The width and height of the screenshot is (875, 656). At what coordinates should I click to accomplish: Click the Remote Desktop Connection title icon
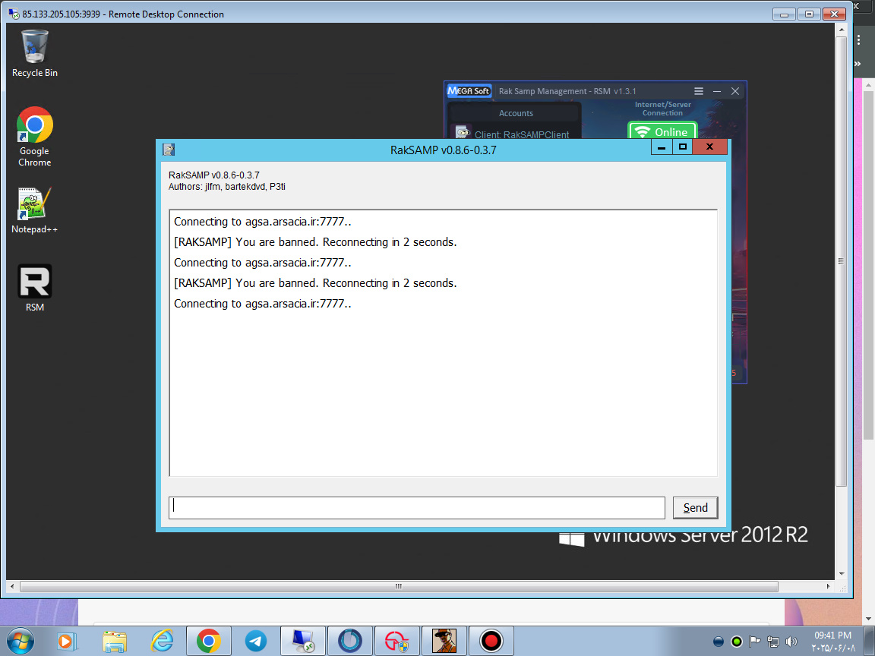tap(14, 14)
